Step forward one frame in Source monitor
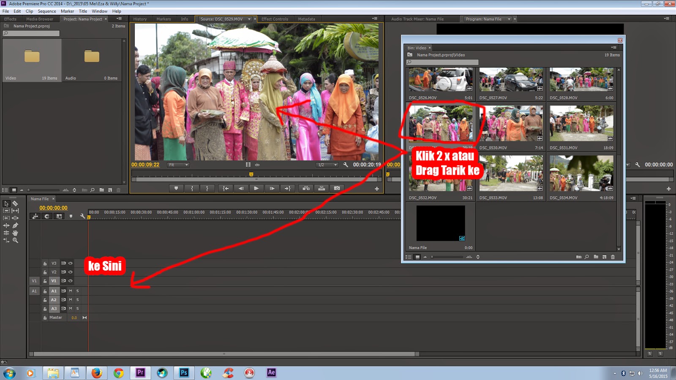 pos(272,188)
